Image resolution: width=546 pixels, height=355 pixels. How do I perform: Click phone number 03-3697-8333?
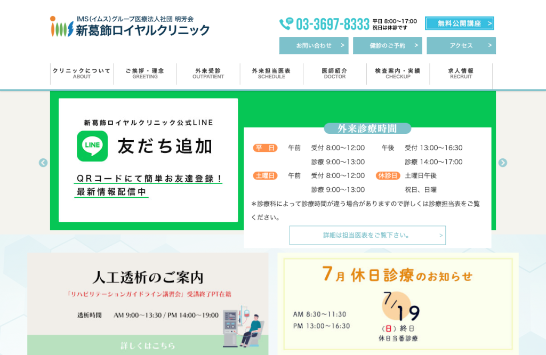coord(333,25)
